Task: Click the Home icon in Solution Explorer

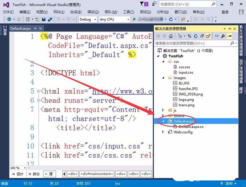Action: (x=171, y=36)
